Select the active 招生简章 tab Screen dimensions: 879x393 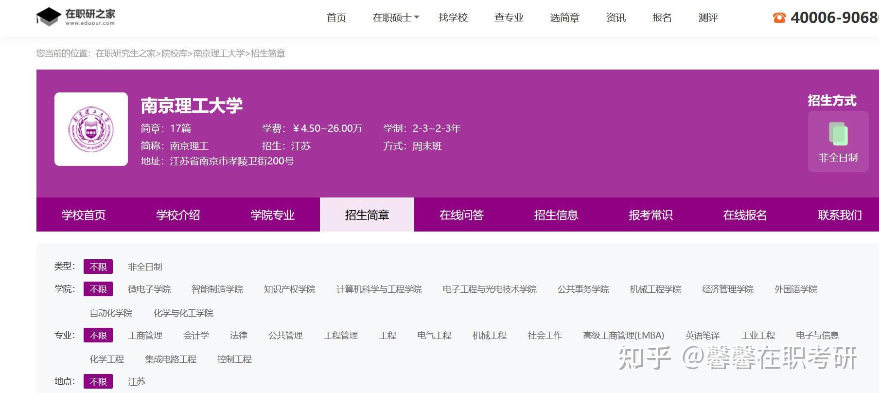367,214
